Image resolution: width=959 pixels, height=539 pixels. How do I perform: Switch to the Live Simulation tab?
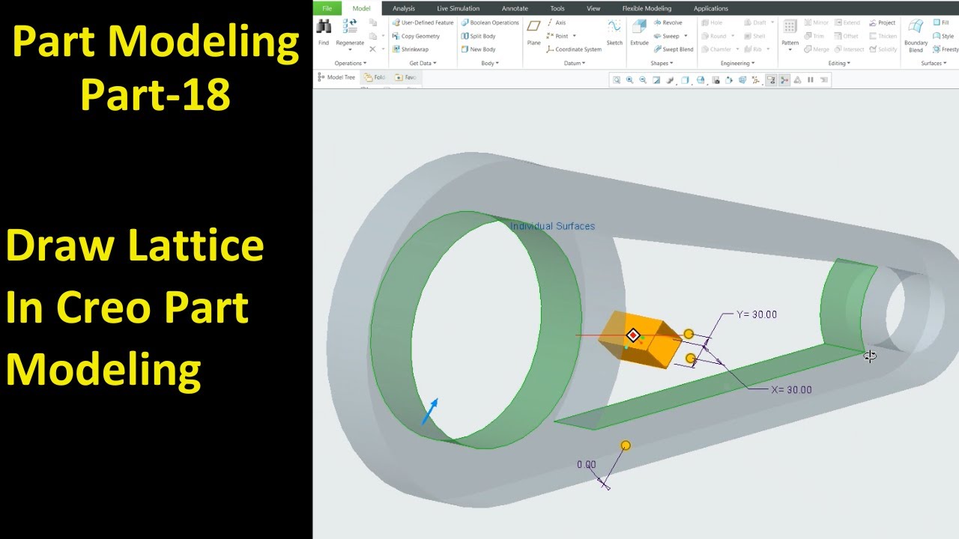tap(458, 8)
